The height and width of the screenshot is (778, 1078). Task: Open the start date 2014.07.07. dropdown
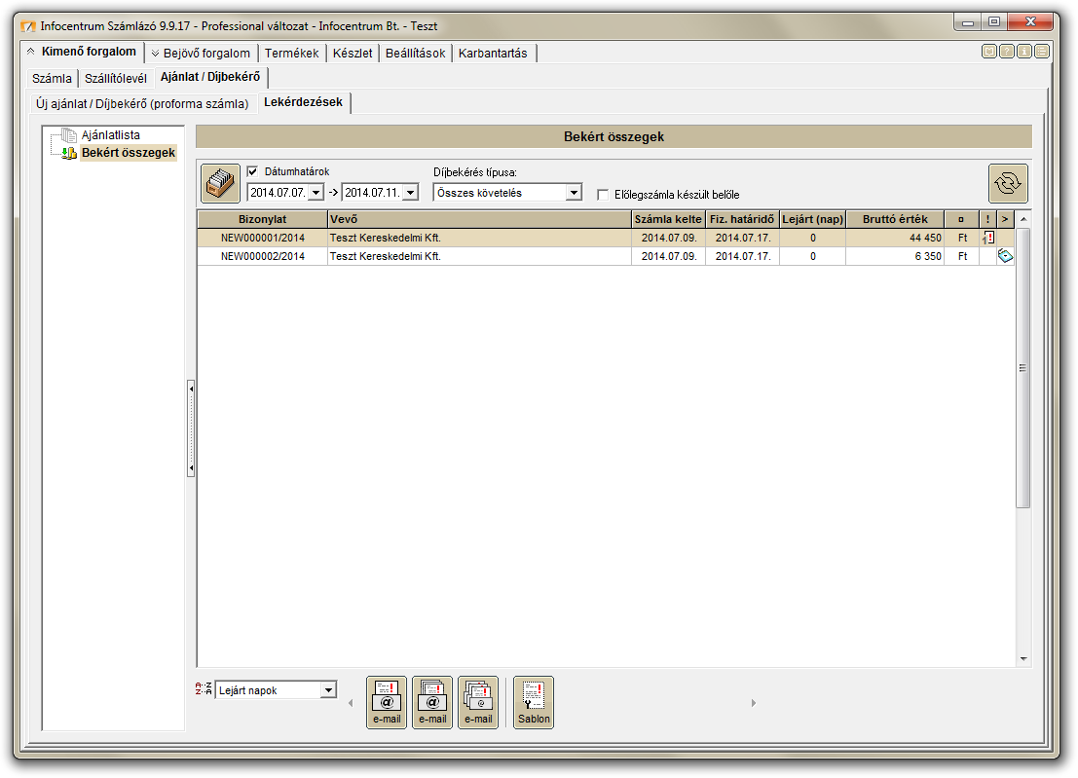click(316, 193)
